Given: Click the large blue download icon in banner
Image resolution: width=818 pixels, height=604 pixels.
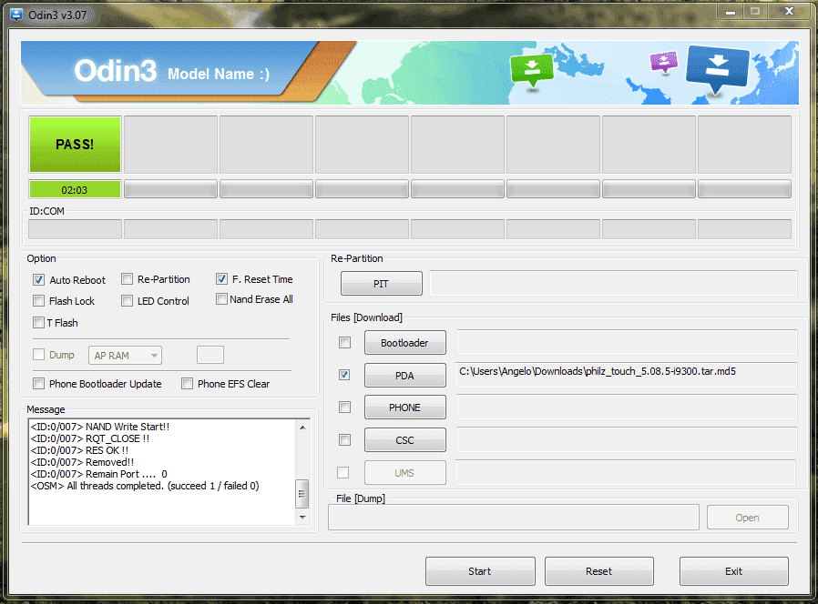Looking at the screenshot, I should [717, 70].
